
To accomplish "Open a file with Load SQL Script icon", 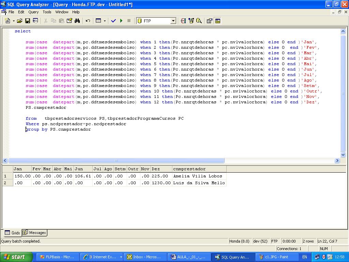I will point(20,21).
